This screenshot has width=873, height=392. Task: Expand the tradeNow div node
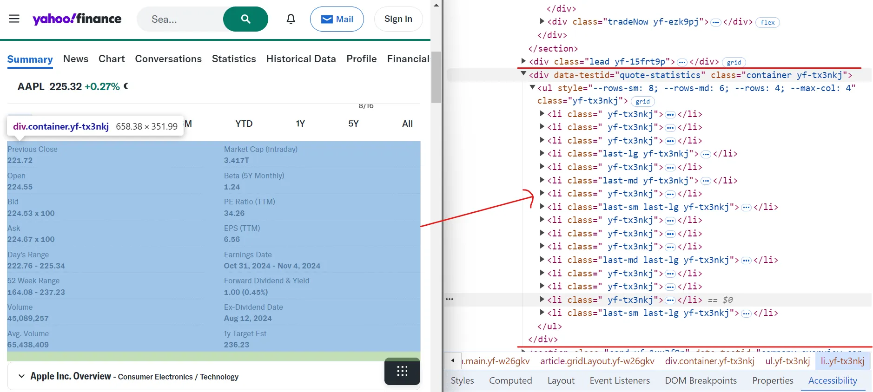click(542, 21)
